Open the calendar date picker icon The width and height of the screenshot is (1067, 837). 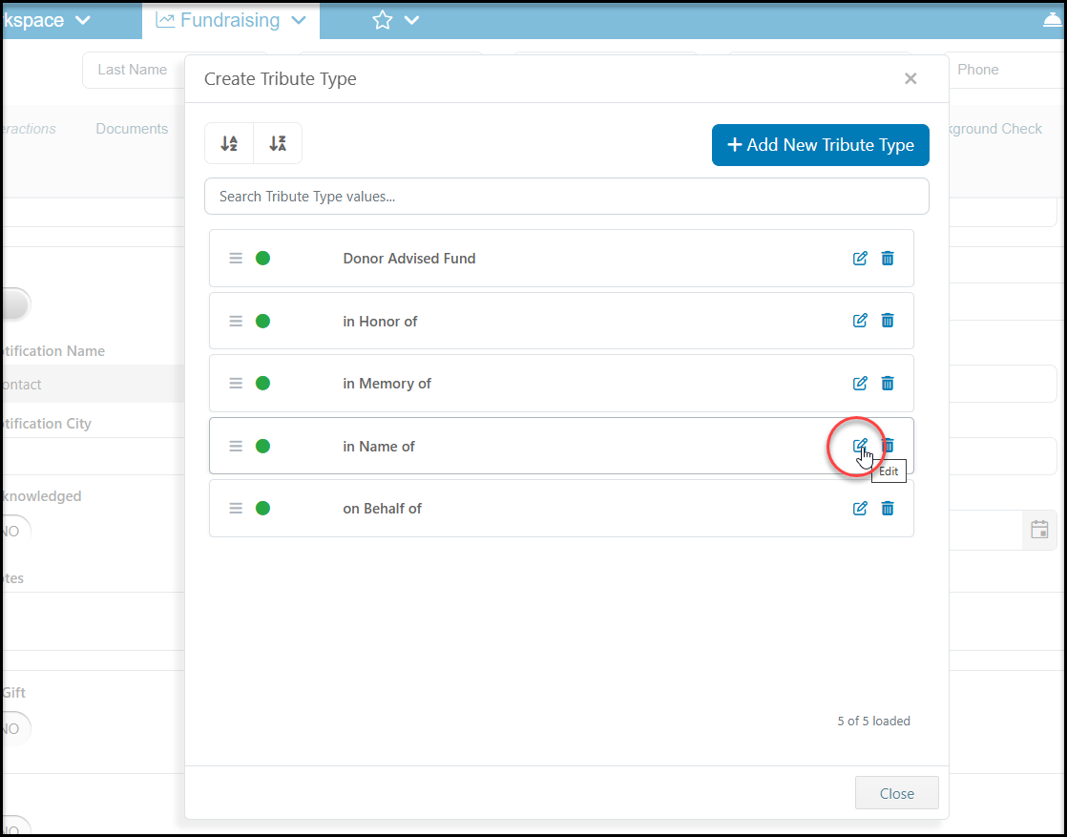[1039, 530]
